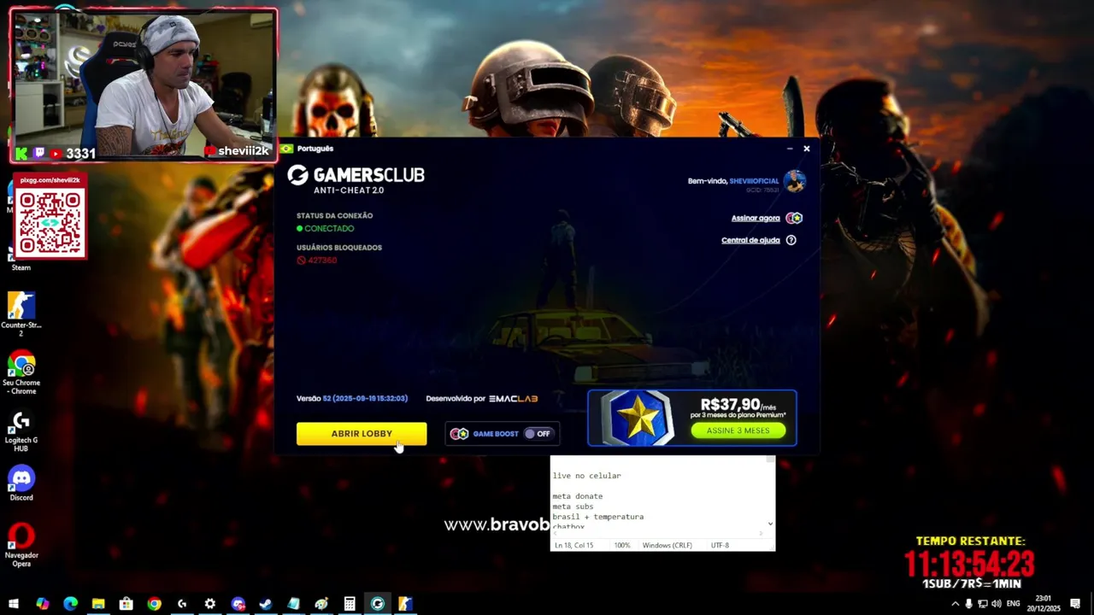Open the Português language selector
The width and height of the screenshot is (1094, 615).
click(x=307, y=149)
